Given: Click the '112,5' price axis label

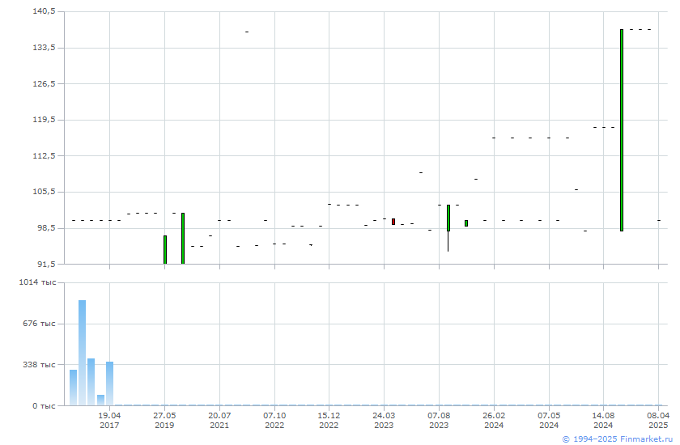Looking at the screenshot, I should click(44, 155).
